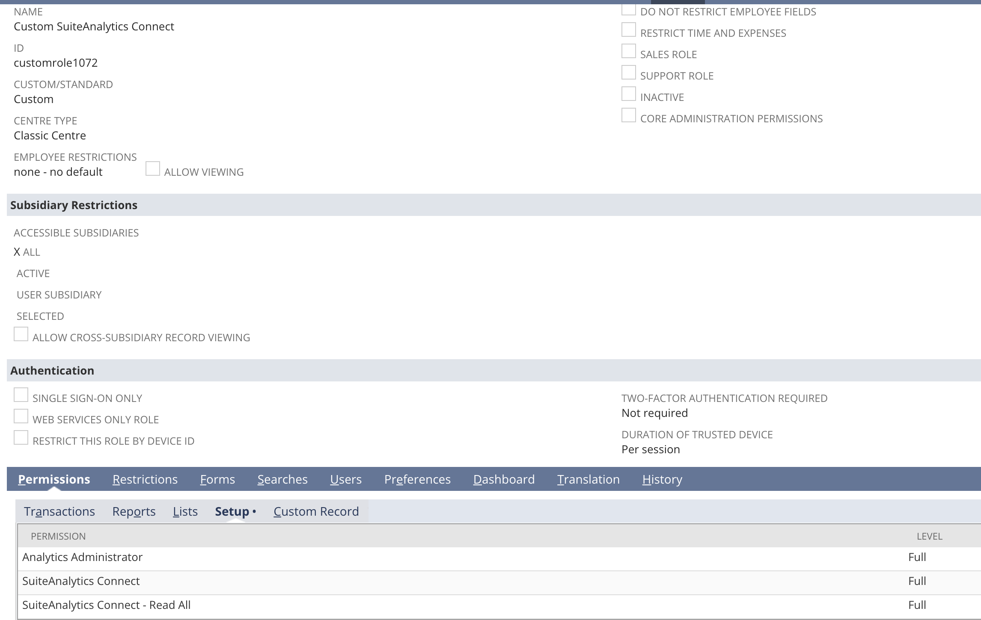Go to the Searches tab
Image resolution: width=981 pixels, height=620 pixels.
coord(282,479)
